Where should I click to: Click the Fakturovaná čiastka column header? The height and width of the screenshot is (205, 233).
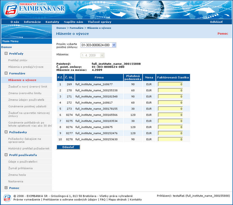pos(173,78)
